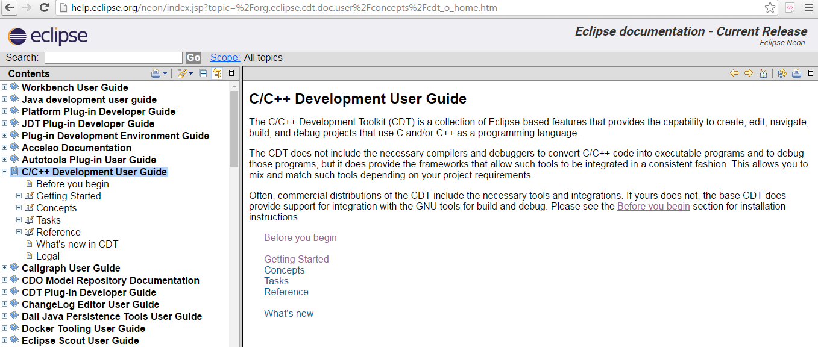Click the Go forward arrow in content toolbar
The height and width of the screenshot is (347, 818).
click(x=748, y=73)
